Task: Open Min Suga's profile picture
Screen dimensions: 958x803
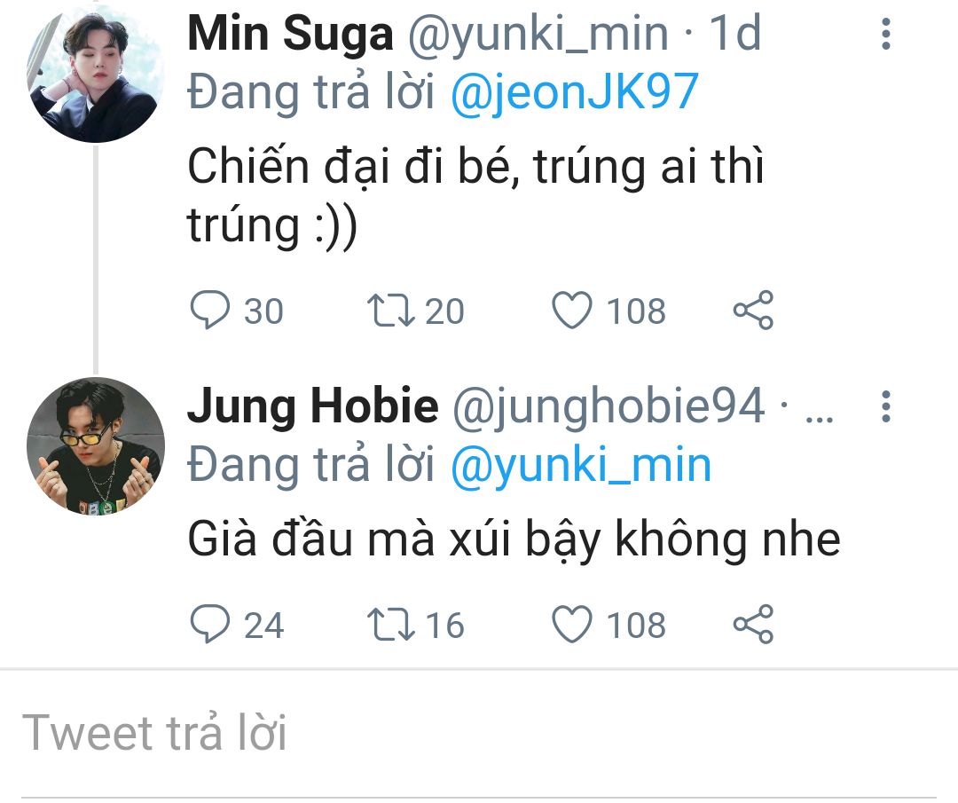Action: tap(95, 75)
